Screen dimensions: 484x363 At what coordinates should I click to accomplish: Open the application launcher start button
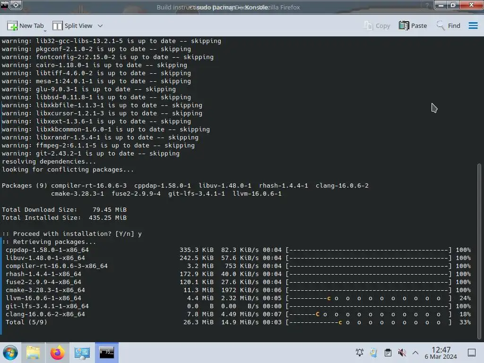click(x=10, y=353)
